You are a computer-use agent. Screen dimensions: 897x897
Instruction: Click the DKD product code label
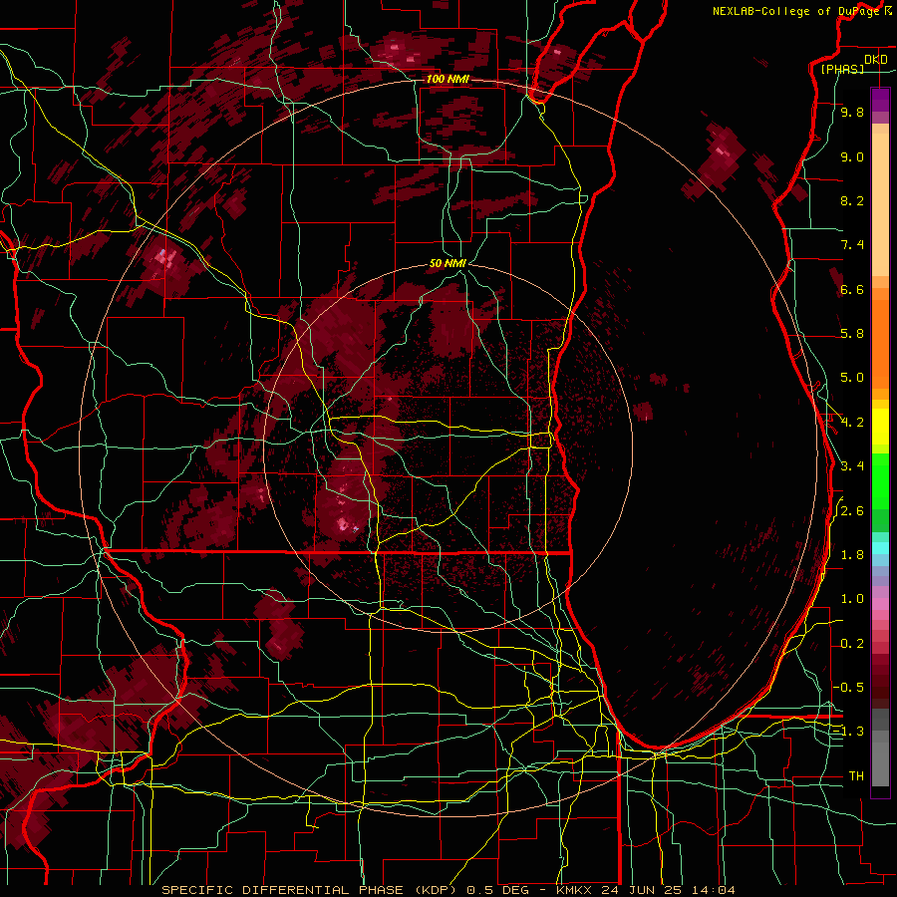tap(875, 59)
